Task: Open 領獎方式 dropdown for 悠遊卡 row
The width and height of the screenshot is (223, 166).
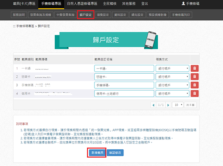Action: point(172,77)
